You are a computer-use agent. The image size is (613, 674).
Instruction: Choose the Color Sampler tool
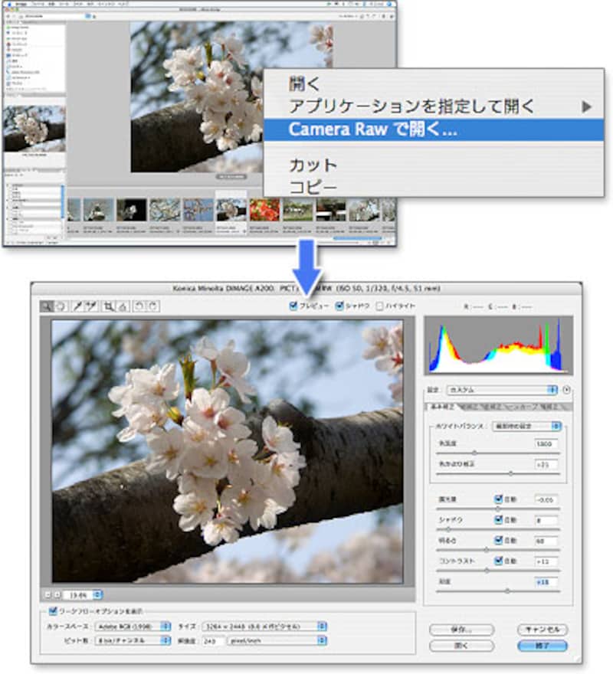tap(90, 306)
